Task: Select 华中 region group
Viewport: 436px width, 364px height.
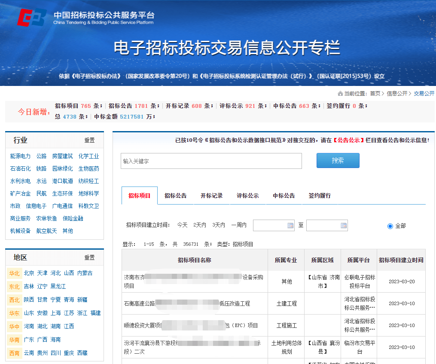Action: coord(15,327)
